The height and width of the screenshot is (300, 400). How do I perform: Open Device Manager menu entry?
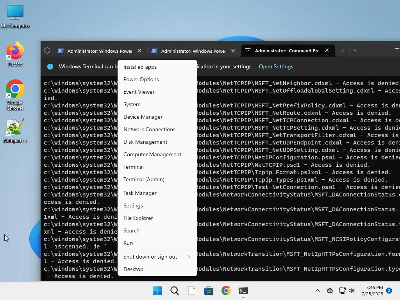click(157, 117)
